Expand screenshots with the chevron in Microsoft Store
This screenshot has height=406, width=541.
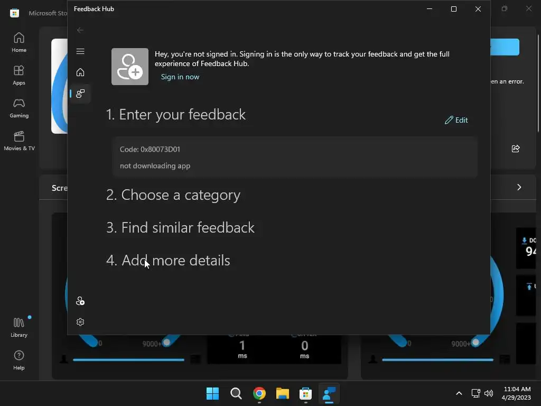pos(519,187)
